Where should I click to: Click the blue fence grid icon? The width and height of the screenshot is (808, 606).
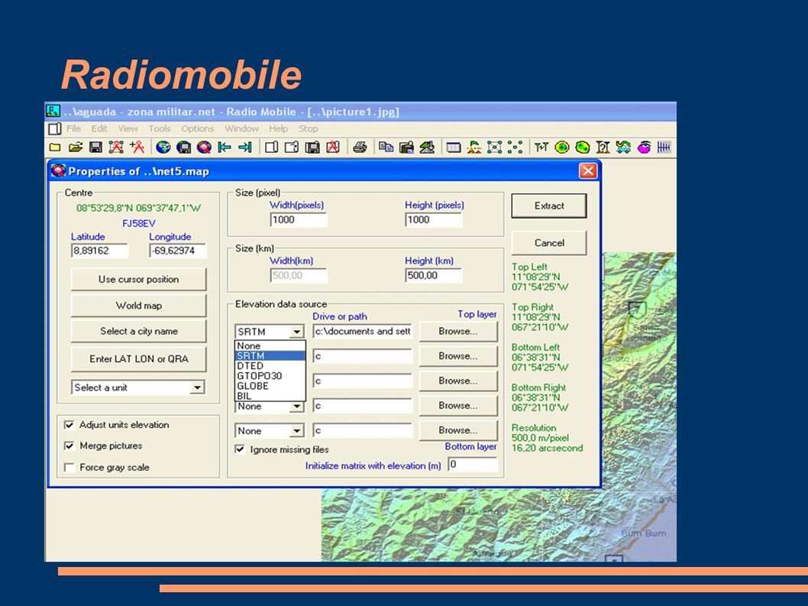point(664,147)
